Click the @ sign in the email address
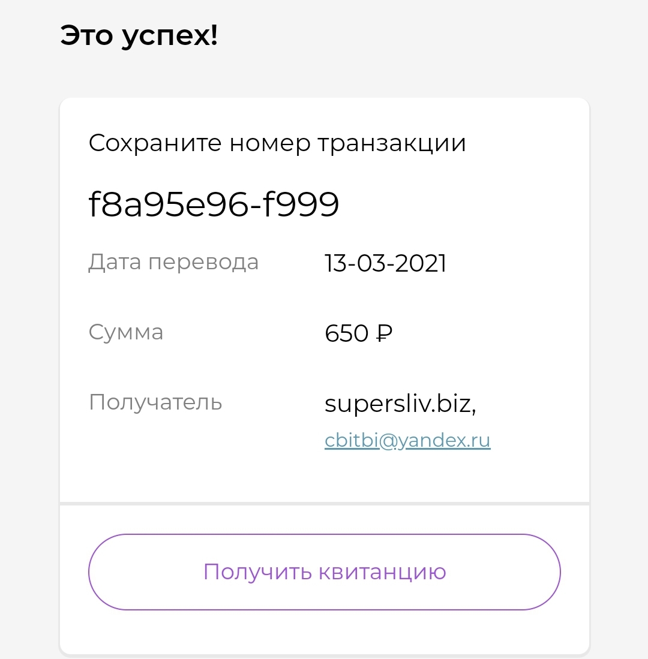 [389, 441]
